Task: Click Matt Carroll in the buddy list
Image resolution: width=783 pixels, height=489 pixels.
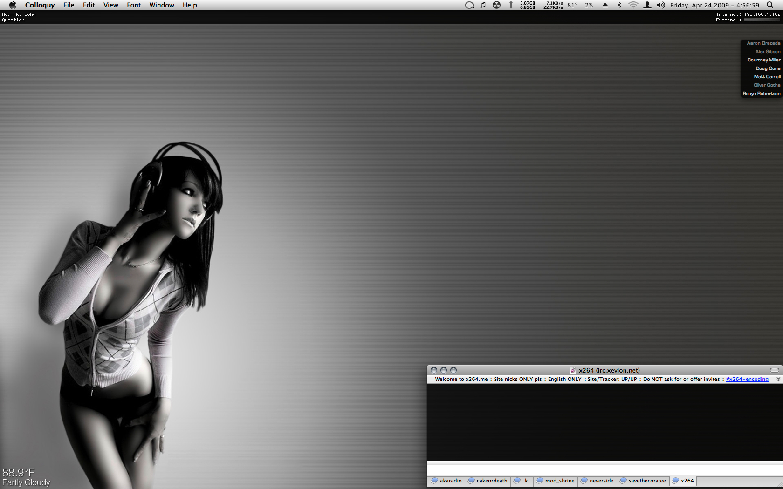Action: click(767, 77)
